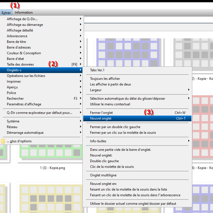
Task: Toggle Clic de la molette de la souris
Action: point(137,167)
